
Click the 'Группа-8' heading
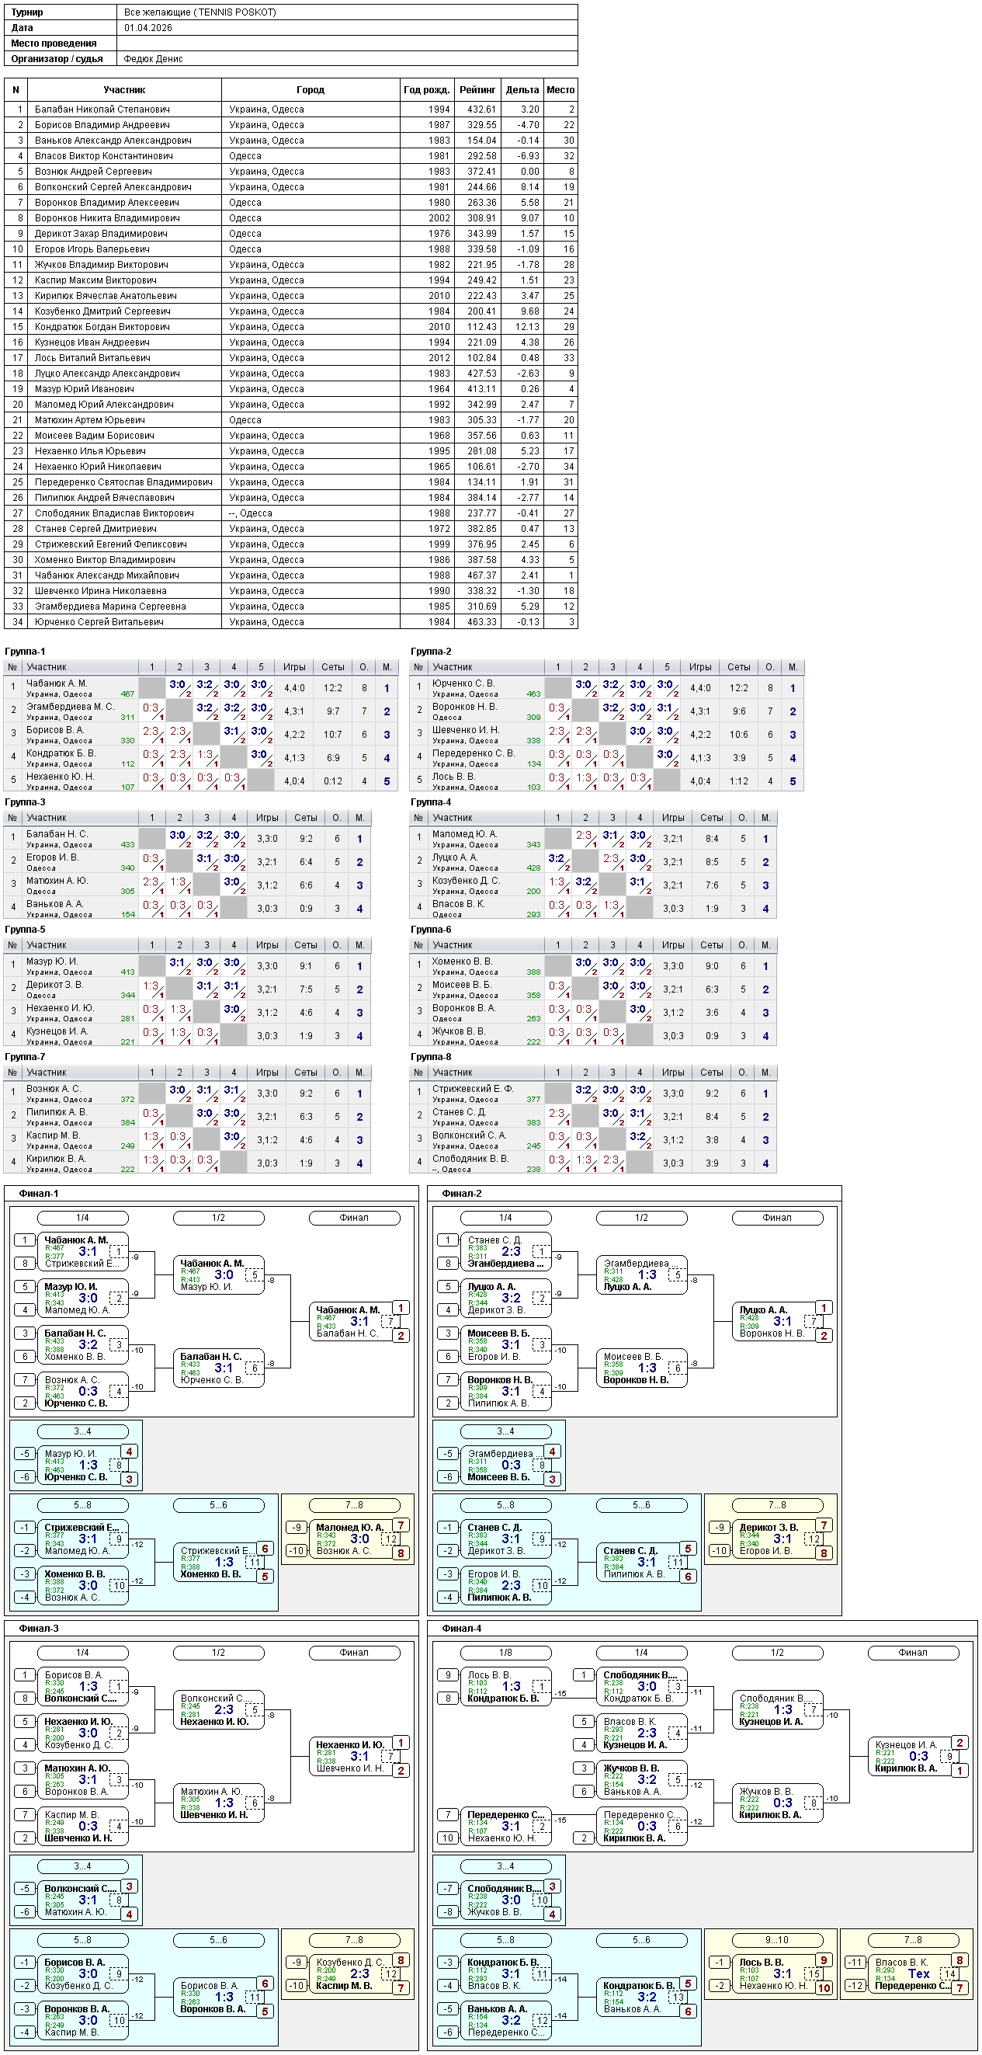(x=431, y=1057)
